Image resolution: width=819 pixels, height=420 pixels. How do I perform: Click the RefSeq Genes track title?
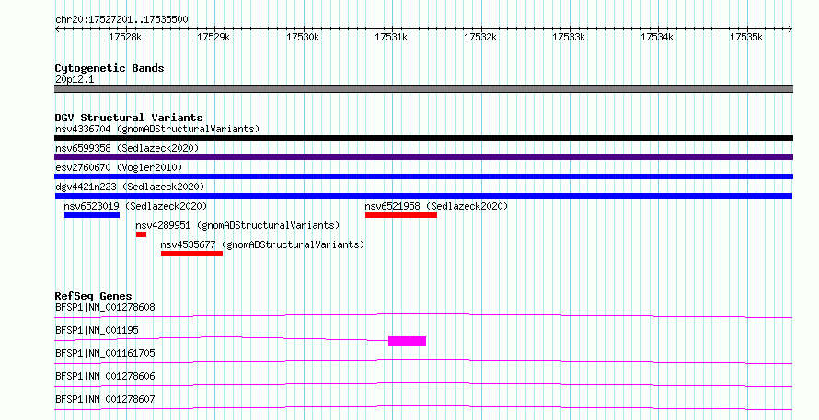93,296
